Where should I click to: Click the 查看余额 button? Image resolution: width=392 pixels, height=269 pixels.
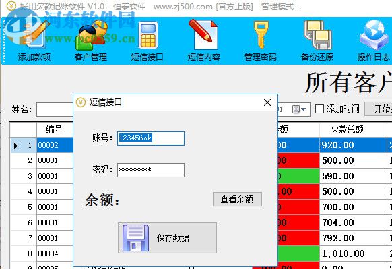point(237,199)
